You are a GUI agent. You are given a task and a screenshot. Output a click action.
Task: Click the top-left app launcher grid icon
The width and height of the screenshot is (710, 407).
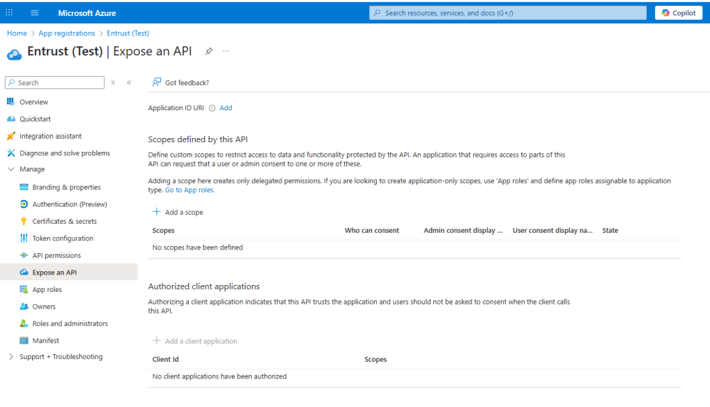12,13
